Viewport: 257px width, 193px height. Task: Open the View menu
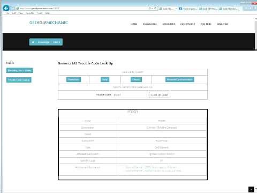coord(21,13)
